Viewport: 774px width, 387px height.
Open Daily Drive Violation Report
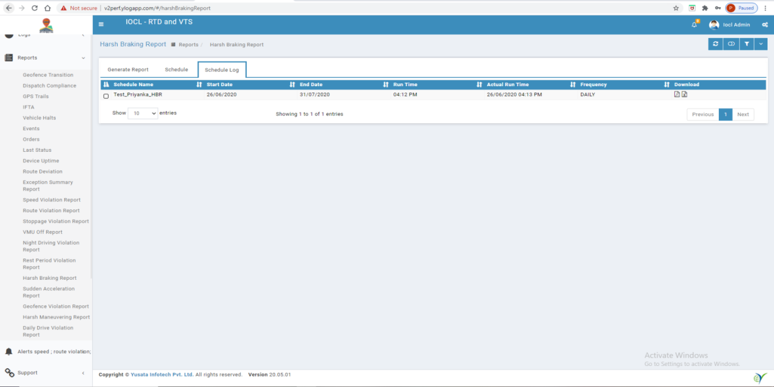(48, 331)
